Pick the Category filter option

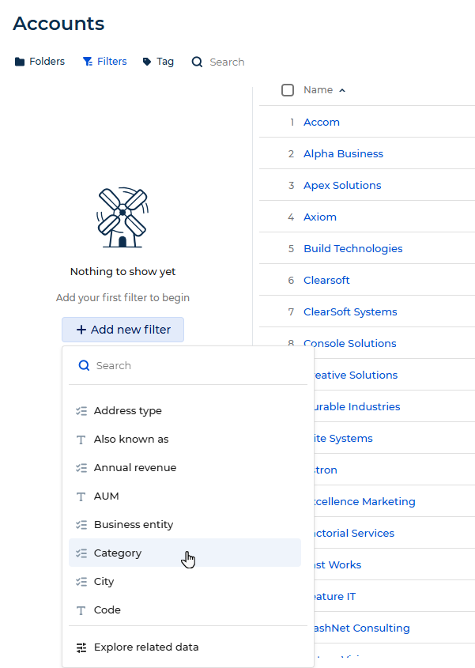pyautogui.click(x=185, y=553)
